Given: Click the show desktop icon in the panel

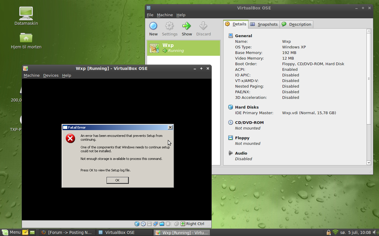Looking at the screenshot, I should click(x=32, y=232).
